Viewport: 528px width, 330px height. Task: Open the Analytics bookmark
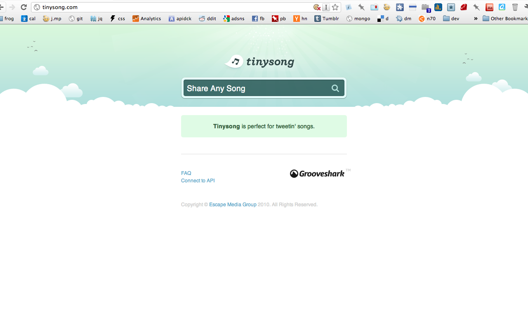click(x=147, y=19)
